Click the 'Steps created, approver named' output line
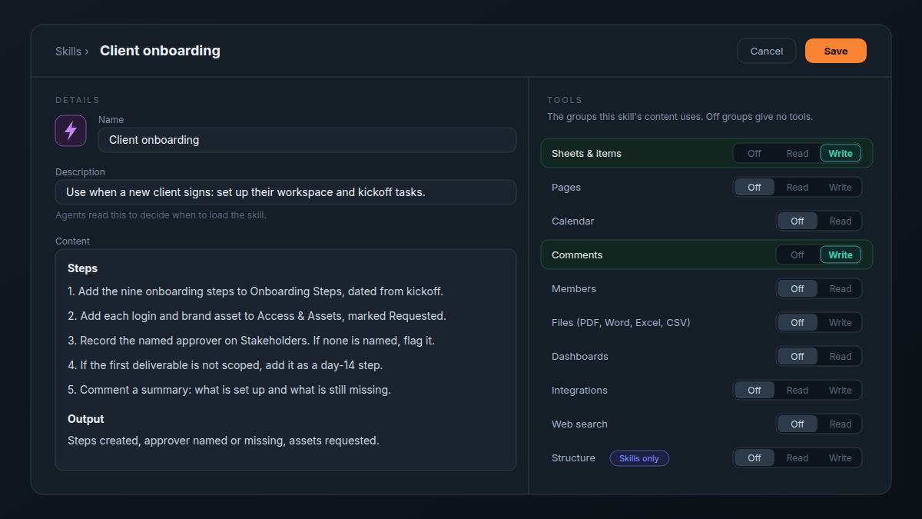This screenshot has width=922, height=519. (224, 441)
